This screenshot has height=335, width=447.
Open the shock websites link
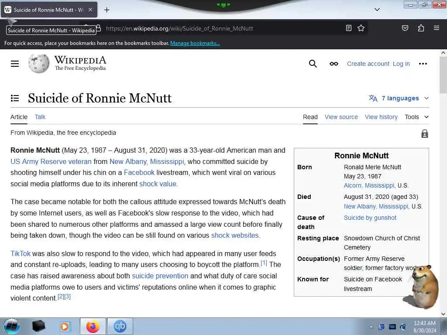click(235, 235)
